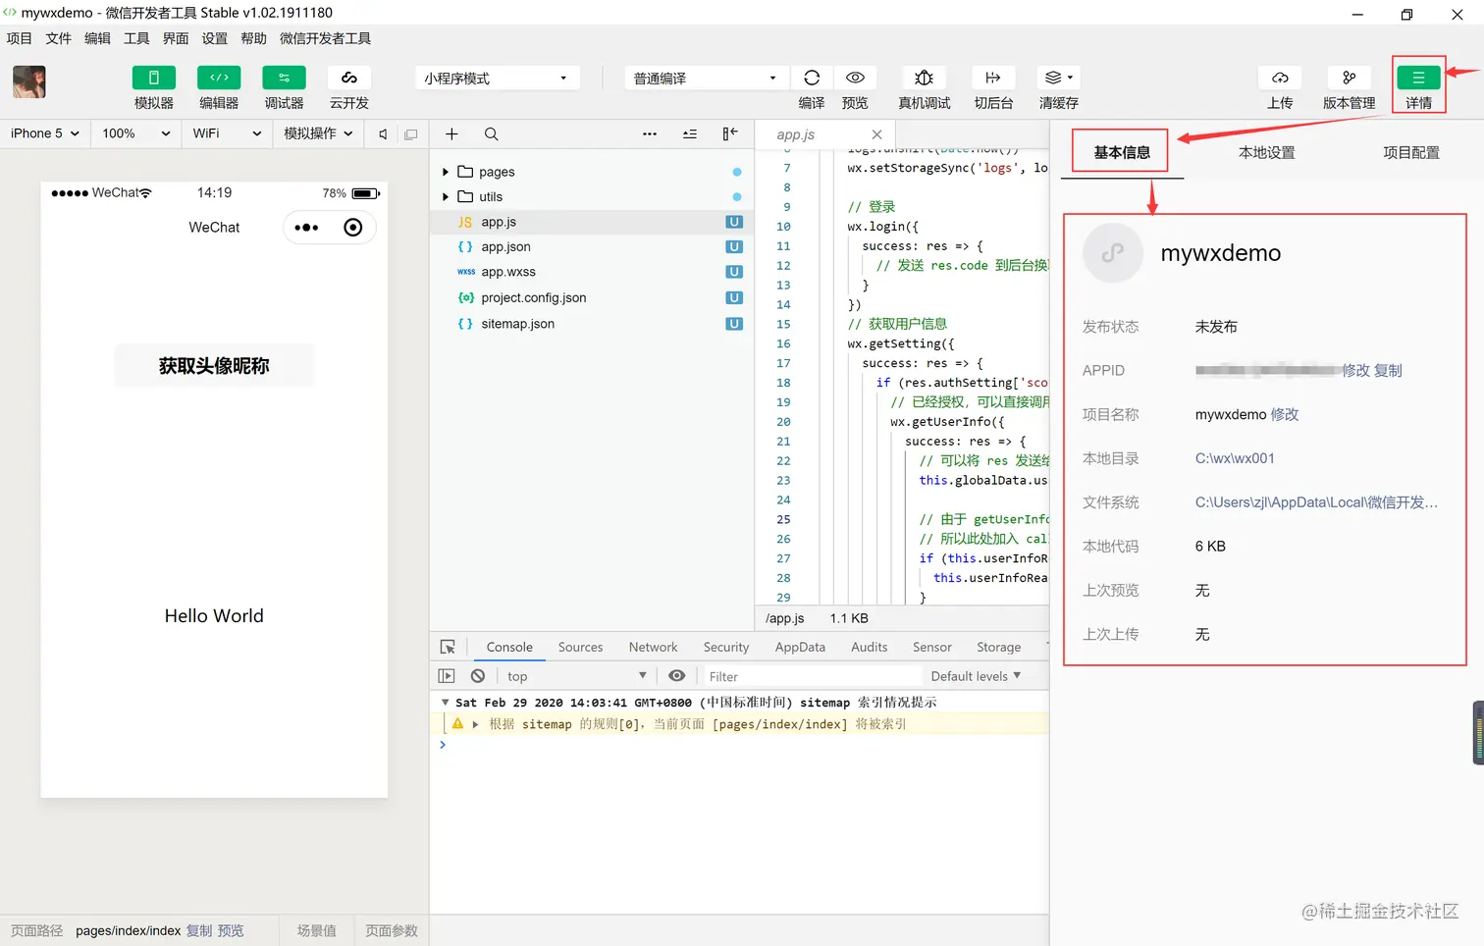This screenshot has height=946, width=1484.
Task: Switch to the 项目配置 tab
Action: (1410, 152)
